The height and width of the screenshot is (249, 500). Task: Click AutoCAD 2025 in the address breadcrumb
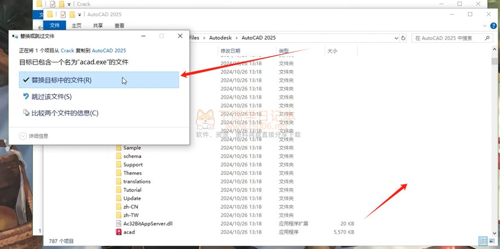tap(259, 38)
